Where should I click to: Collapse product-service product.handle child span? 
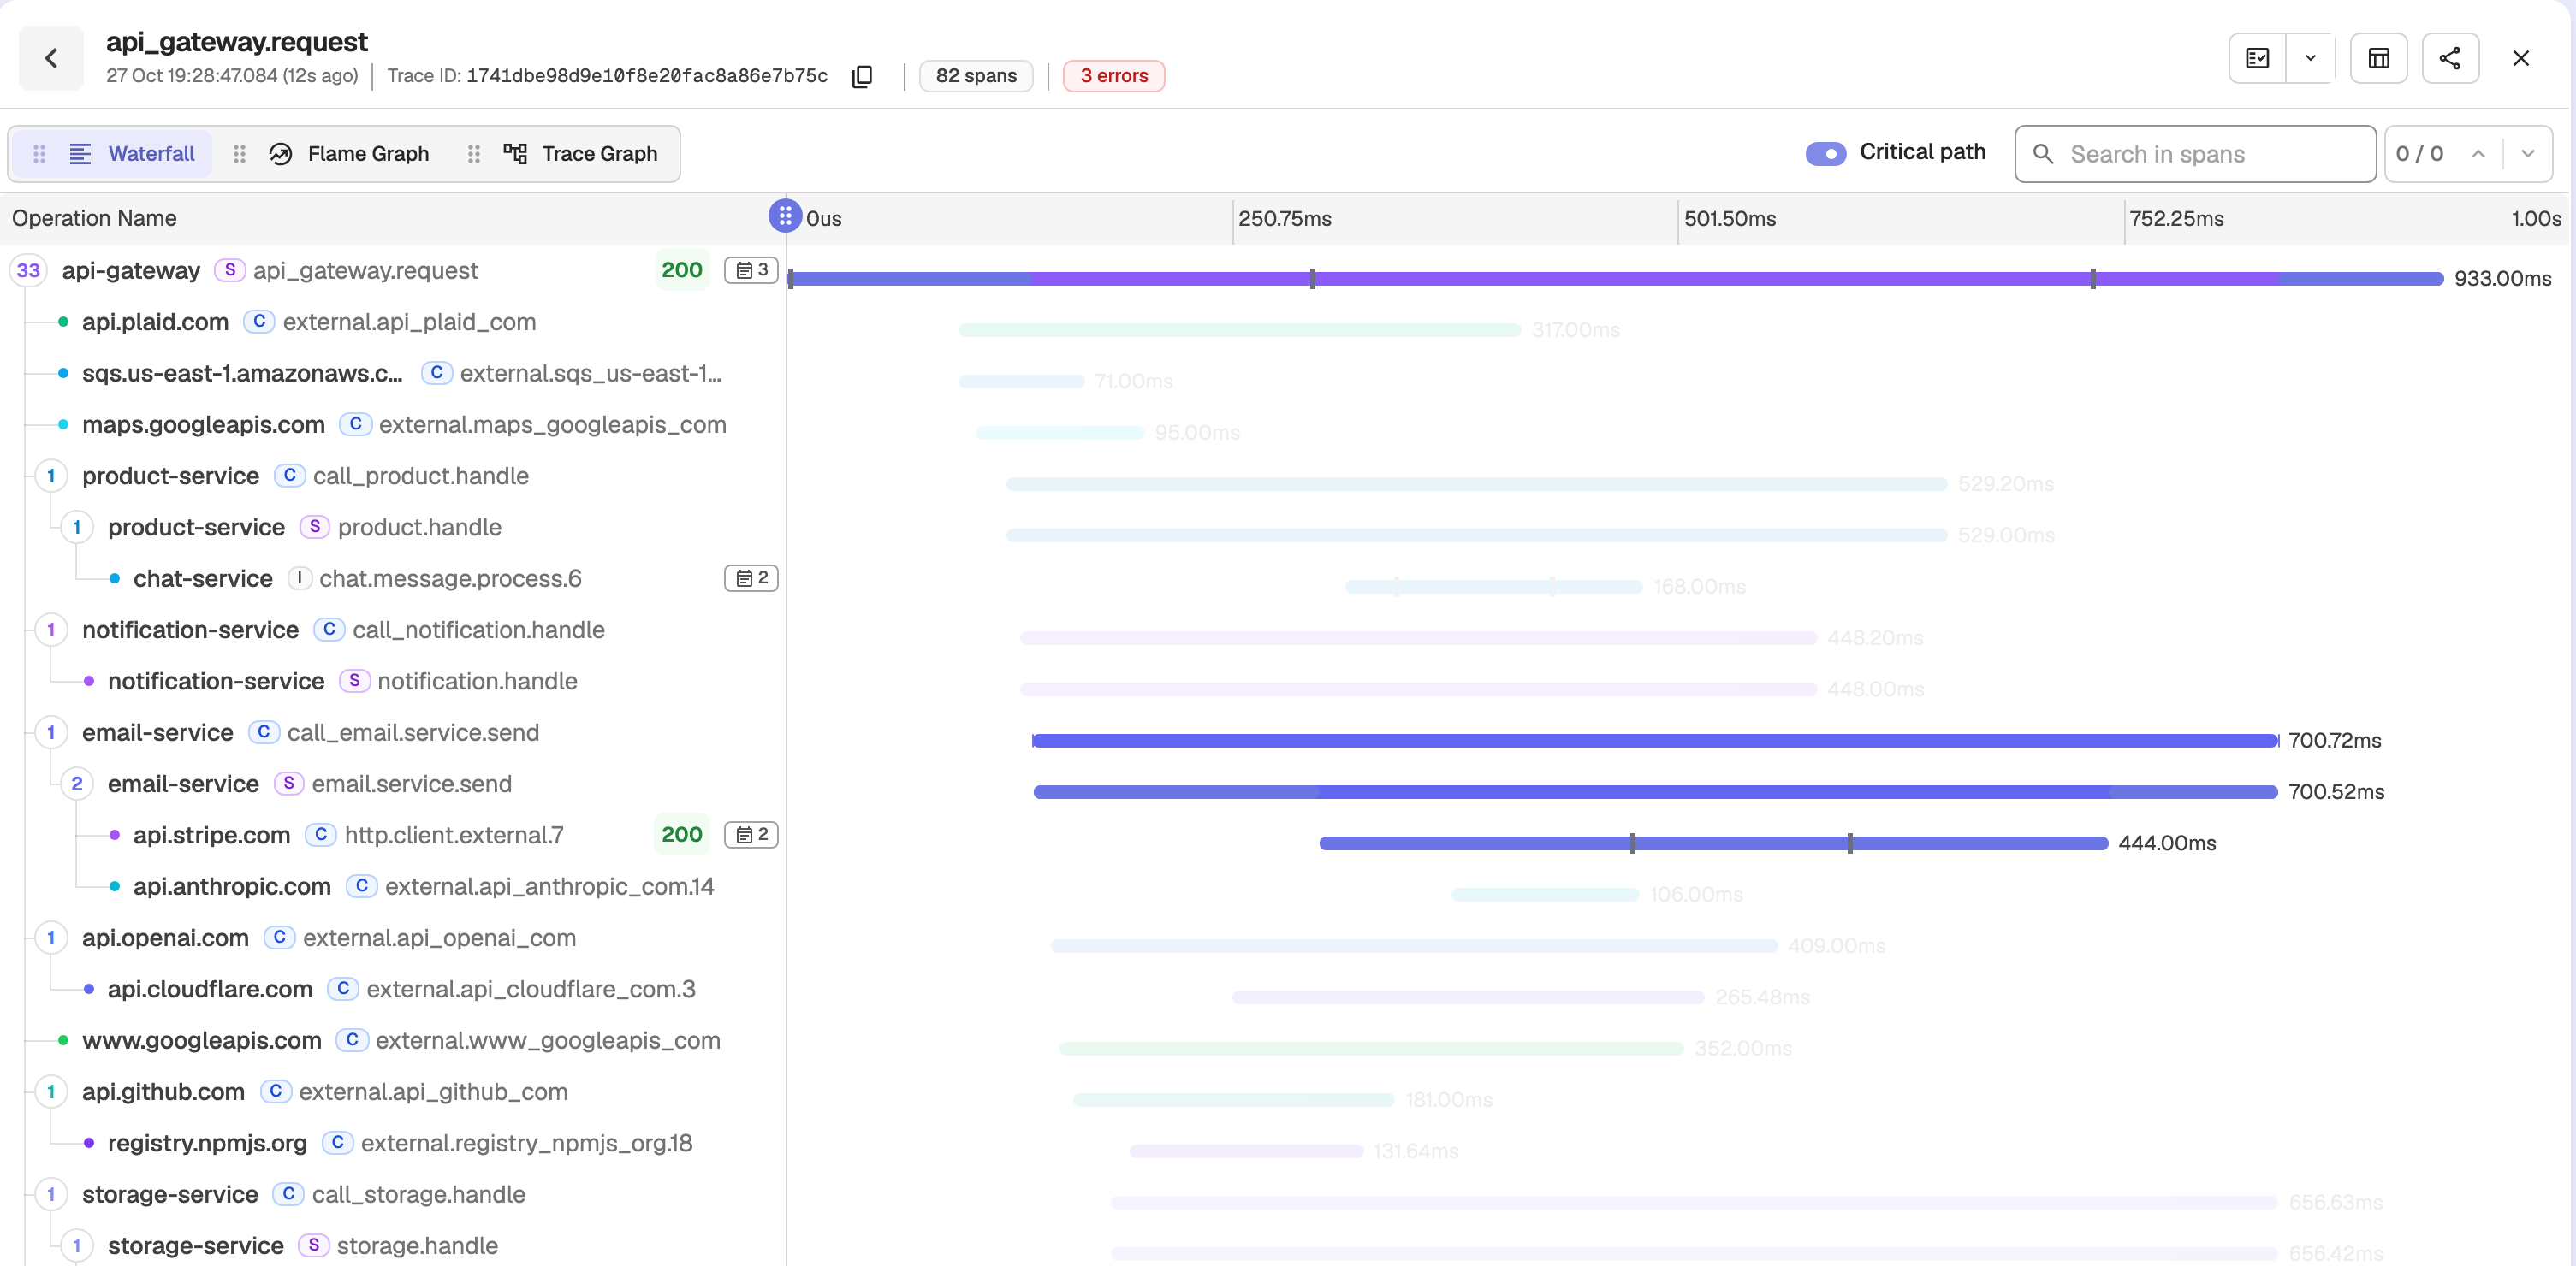pyautogui.click(x=77, y=527)
